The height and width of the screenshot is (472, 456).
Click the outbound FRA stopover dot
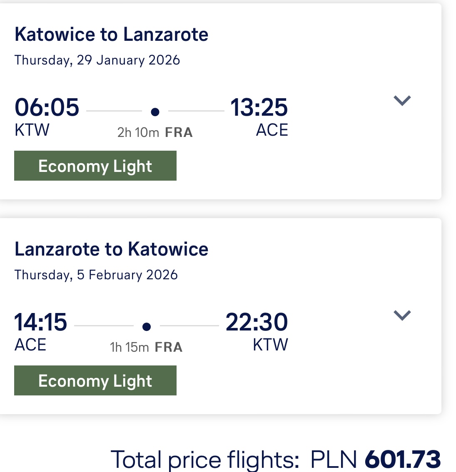(155, 112)
